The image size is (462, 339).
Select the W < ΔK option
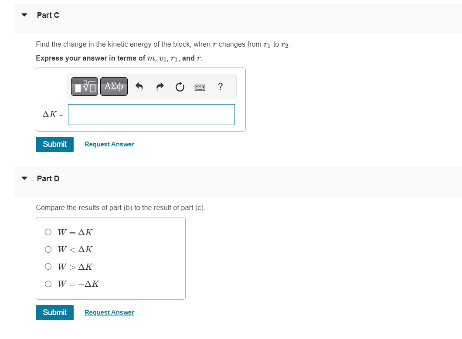pyautogui.click(x=48, y=249)
